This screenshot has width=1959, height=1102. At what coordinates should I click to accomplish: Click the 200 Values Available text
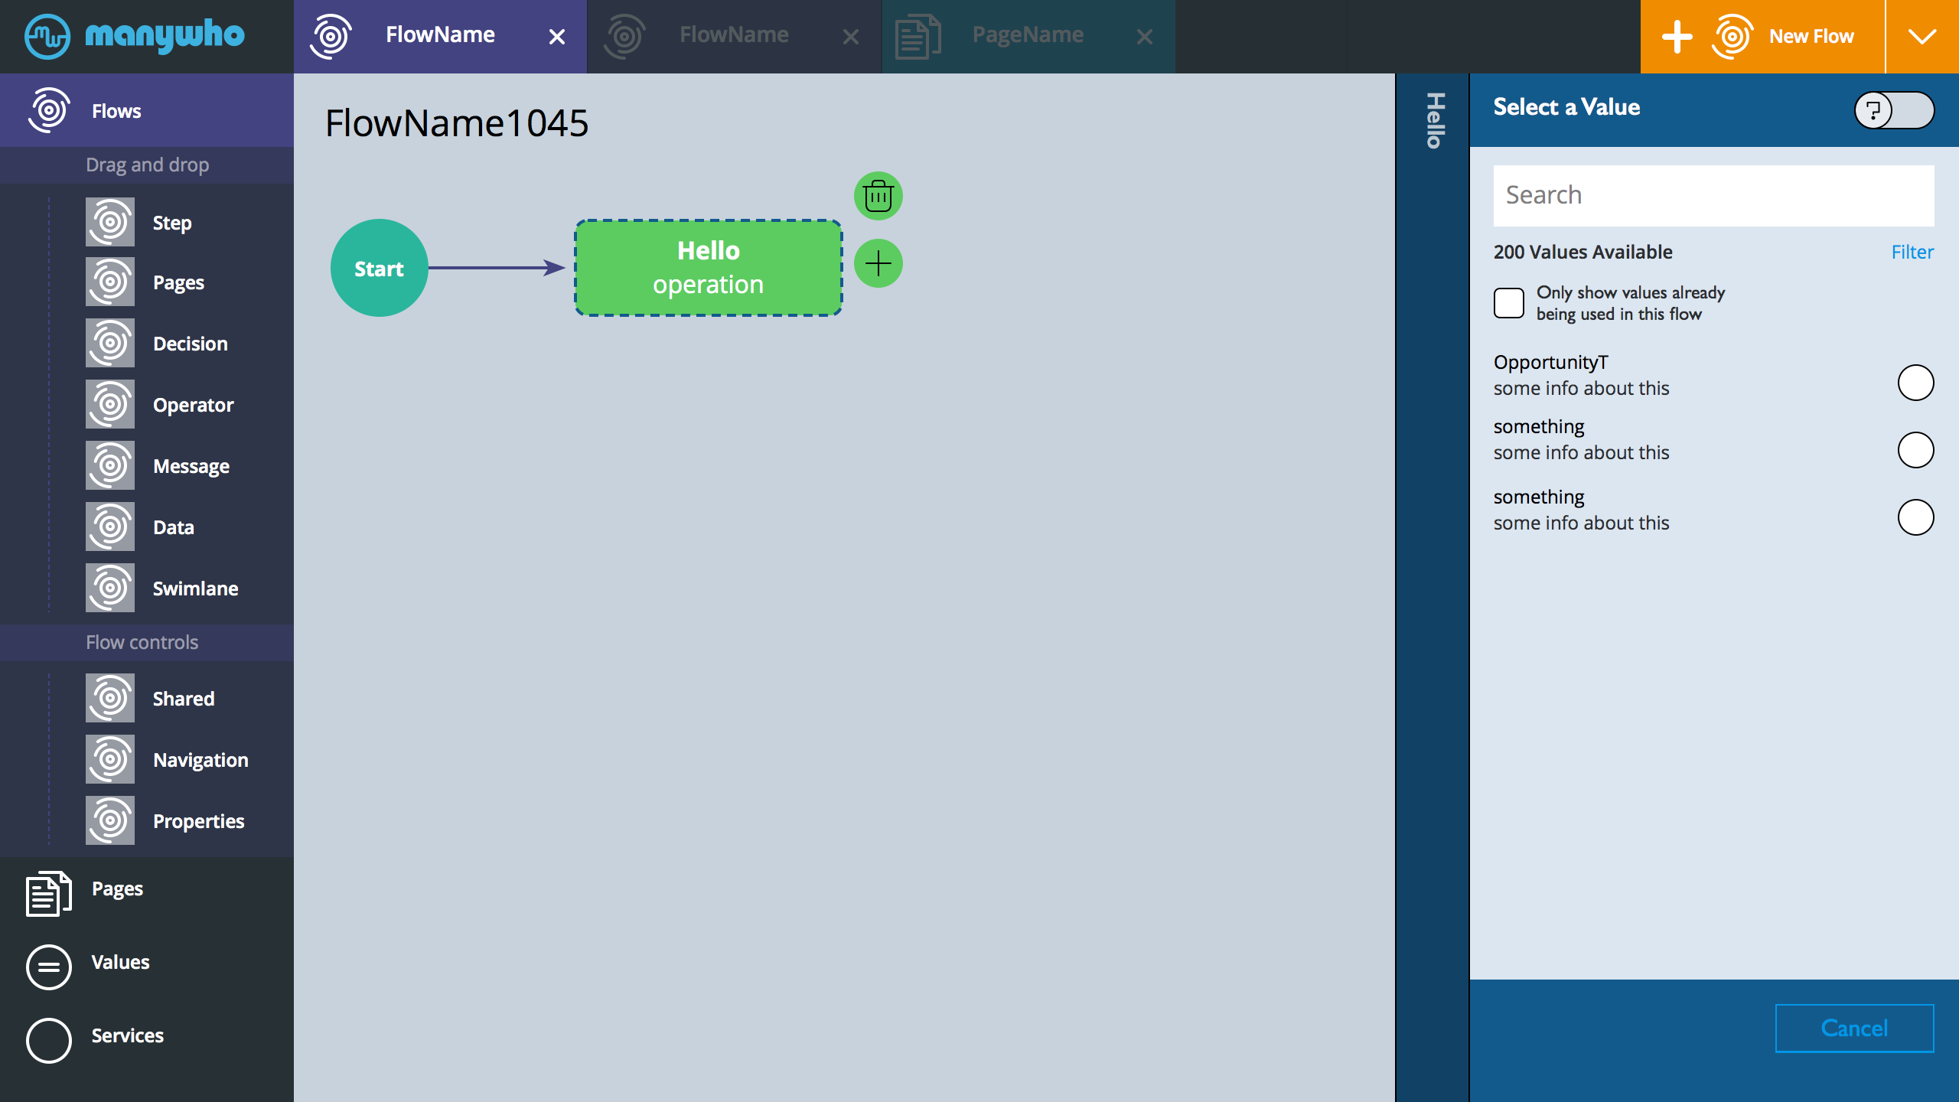point(1583,252)
